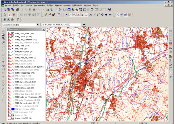Click the hollow ring circle toolbar icon
The width and height of the screenshot is (175, 124).
coord(102,15)
